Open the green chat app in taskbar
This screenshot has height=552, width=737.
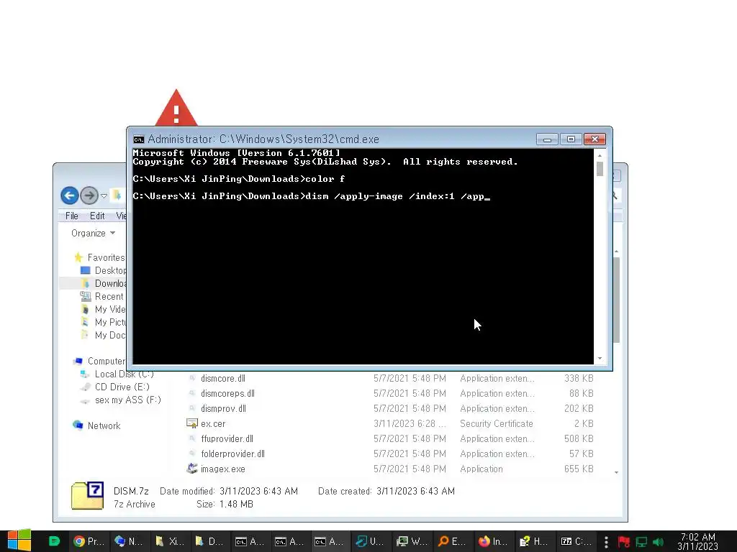(54, 541)
